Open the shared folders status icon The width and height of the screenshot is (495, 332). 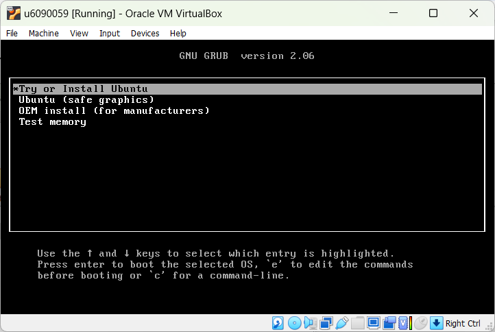click(x=358, y=323)
